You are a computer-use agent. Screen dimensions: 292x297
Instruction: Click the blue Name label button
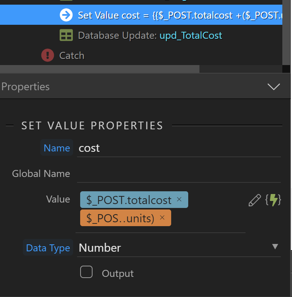click(57, 148)
